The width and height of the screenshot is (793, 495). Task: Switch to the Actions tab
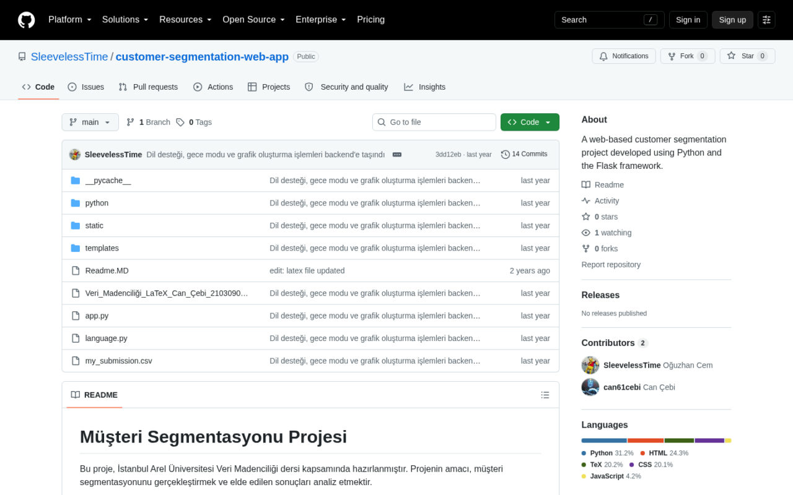click(213, 87)
